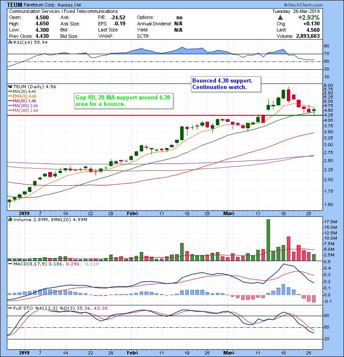Click the Options 'no' value
344x357 pixels.
tap(179, 18)
